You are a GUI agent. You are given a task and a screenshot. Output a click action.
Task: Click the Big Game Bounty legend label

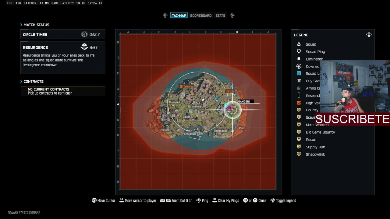coord(320,132)
